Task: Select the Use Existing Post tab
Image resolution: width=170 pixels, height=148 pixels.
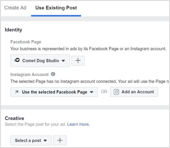Action: pyautogui.click(x=56, y=8)
